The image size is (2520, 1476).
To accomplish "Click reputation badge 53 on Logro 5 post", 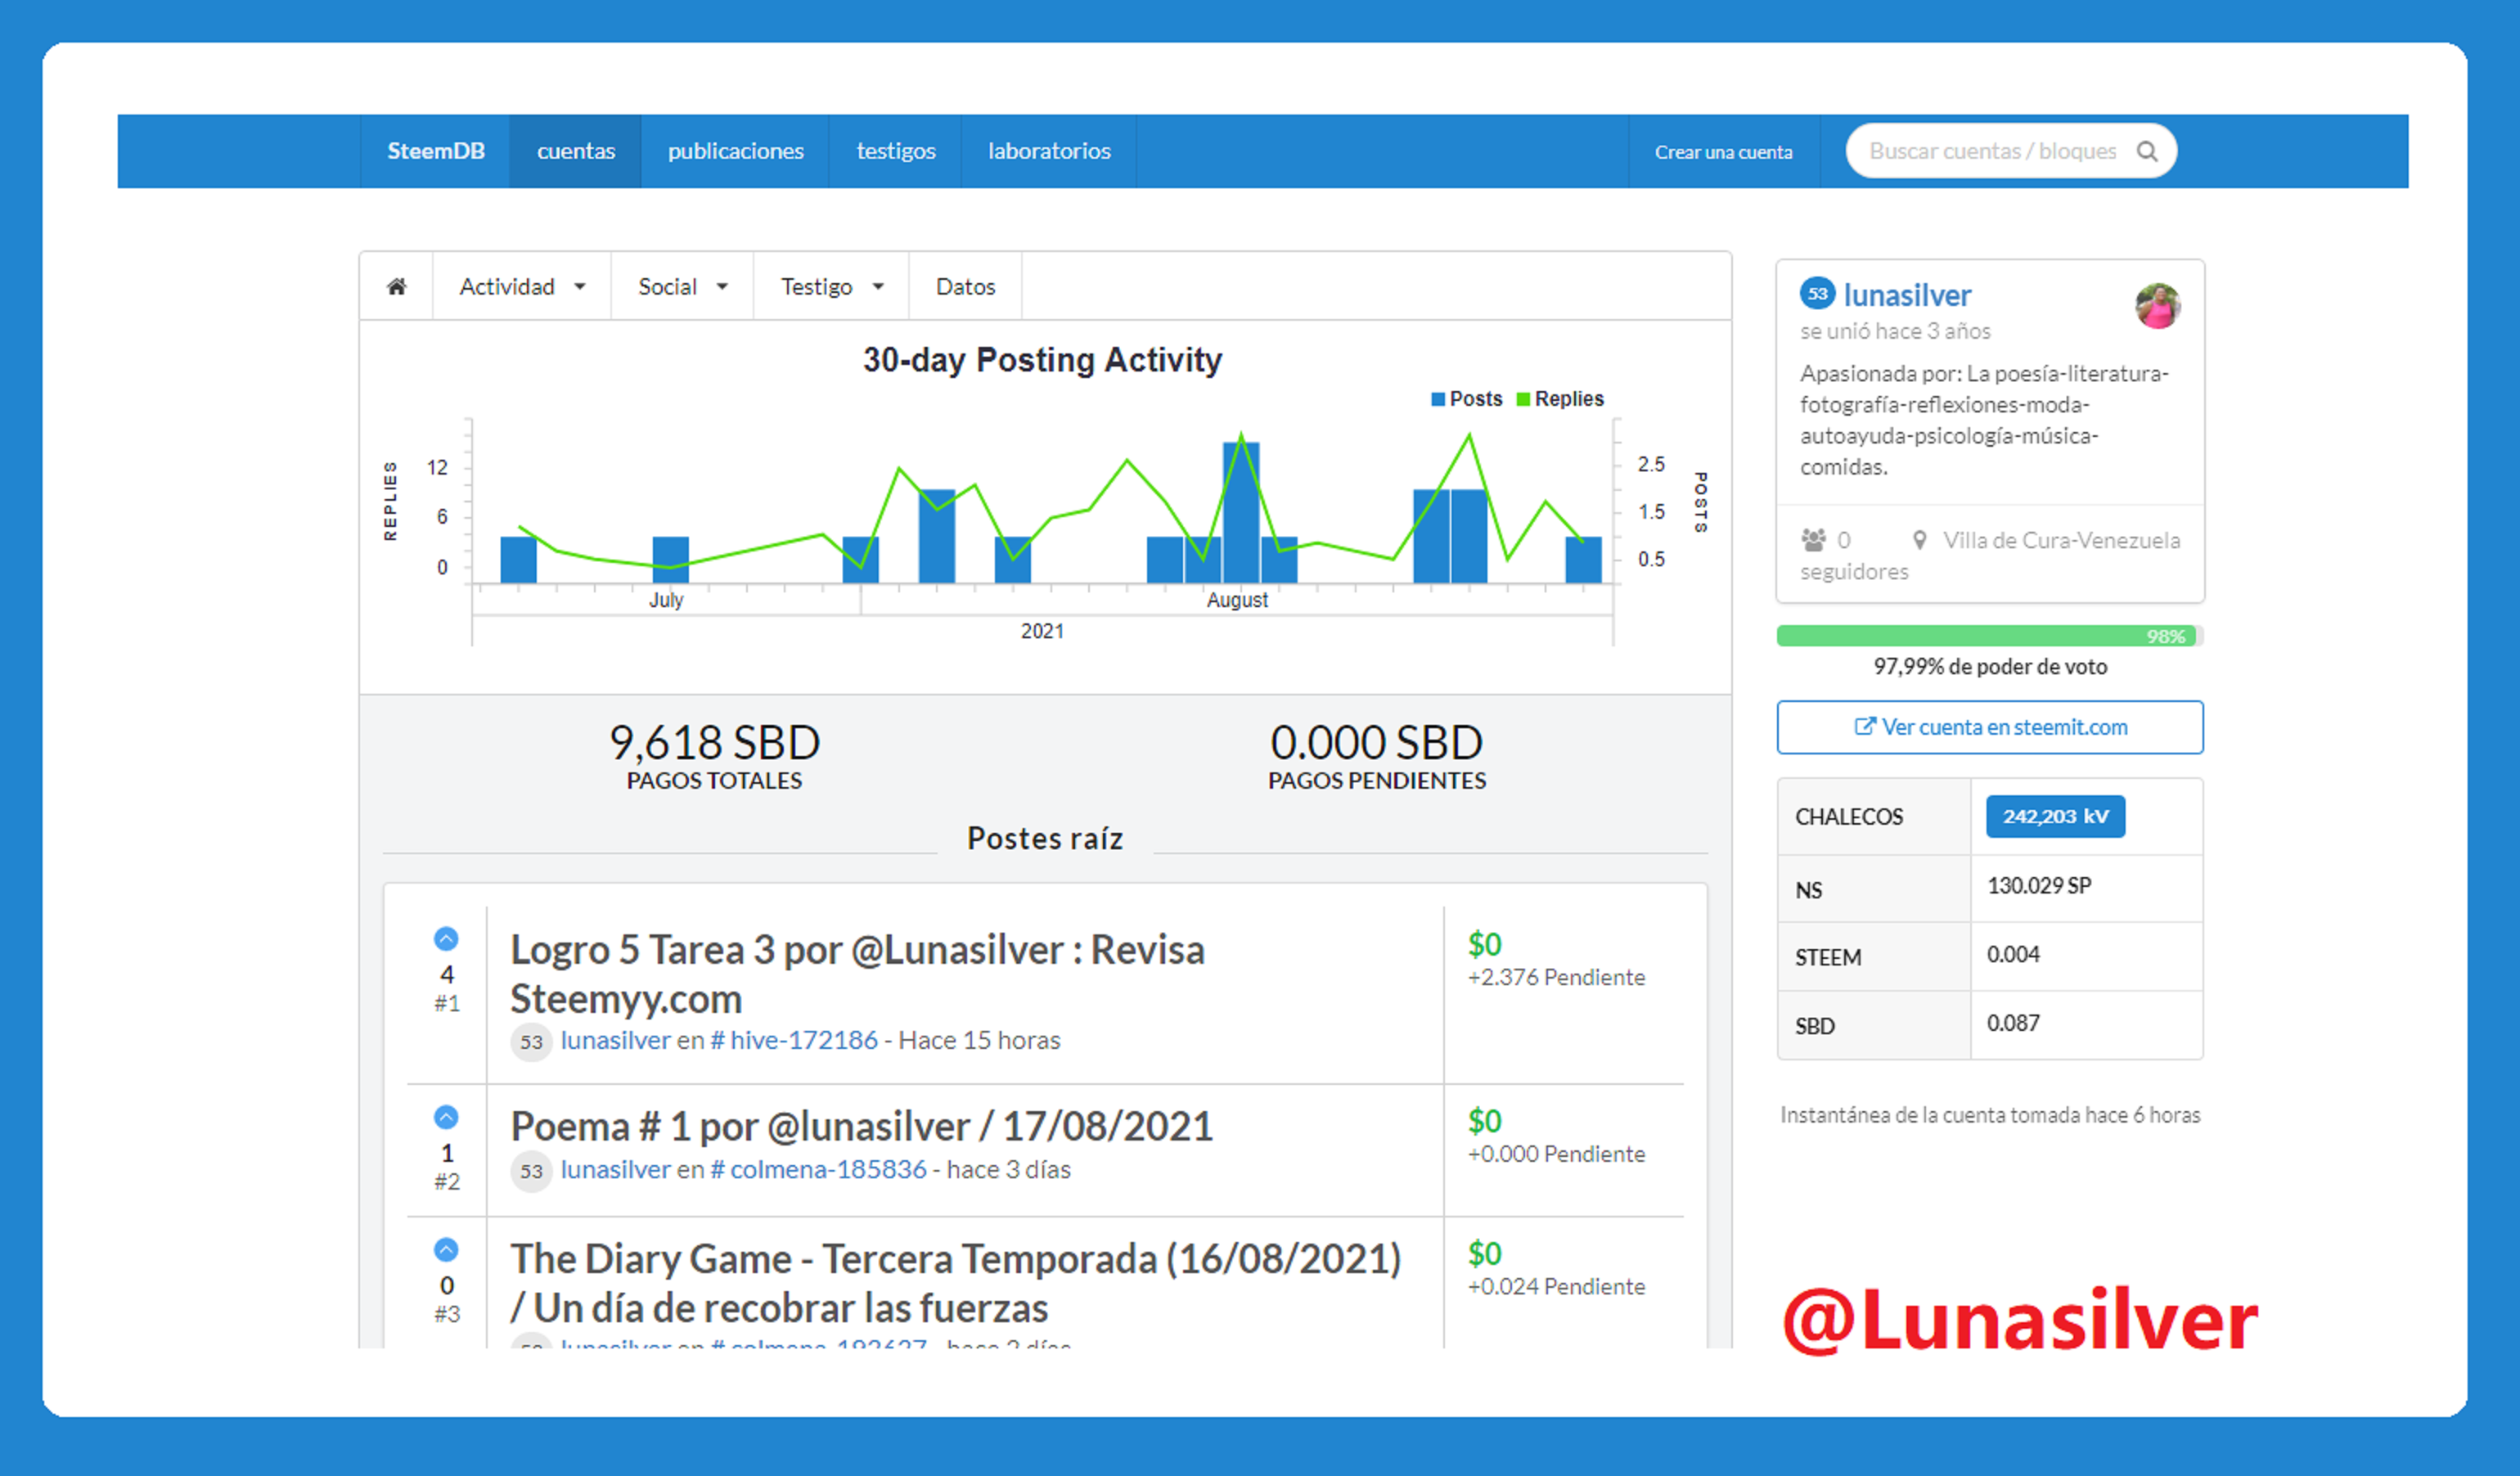I will click(531, 1041).
